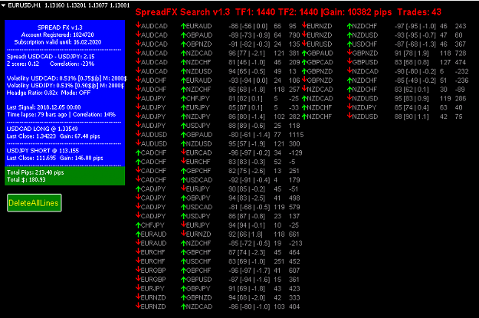This screenshot has height=318, width=479.
Task: Select AUDCAD in the row paired with GBPNZD
Action: [154, 44]
